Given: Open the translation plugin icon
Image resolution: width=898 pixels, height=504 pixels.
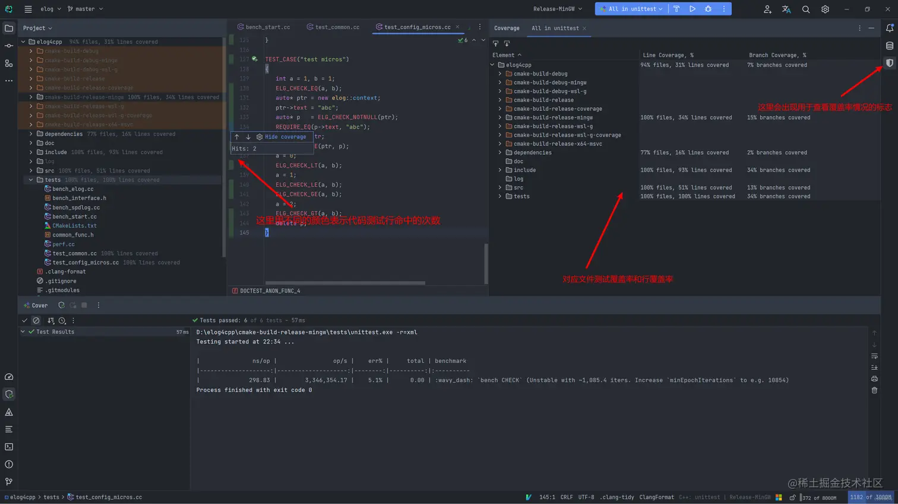Looking at the screenshot, I should [786, 9].
